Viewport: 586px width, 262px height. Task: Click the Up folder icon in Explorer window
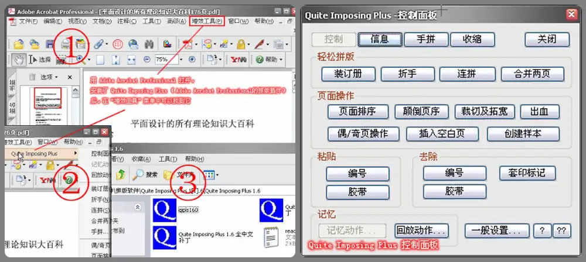(120, 174)
